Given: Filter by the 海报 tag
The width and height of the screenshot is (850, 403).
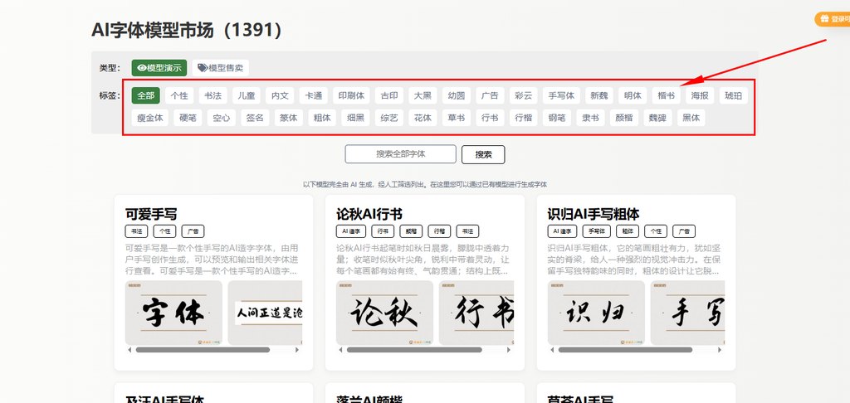Looking at the screenshot, I should pos(700,96).
